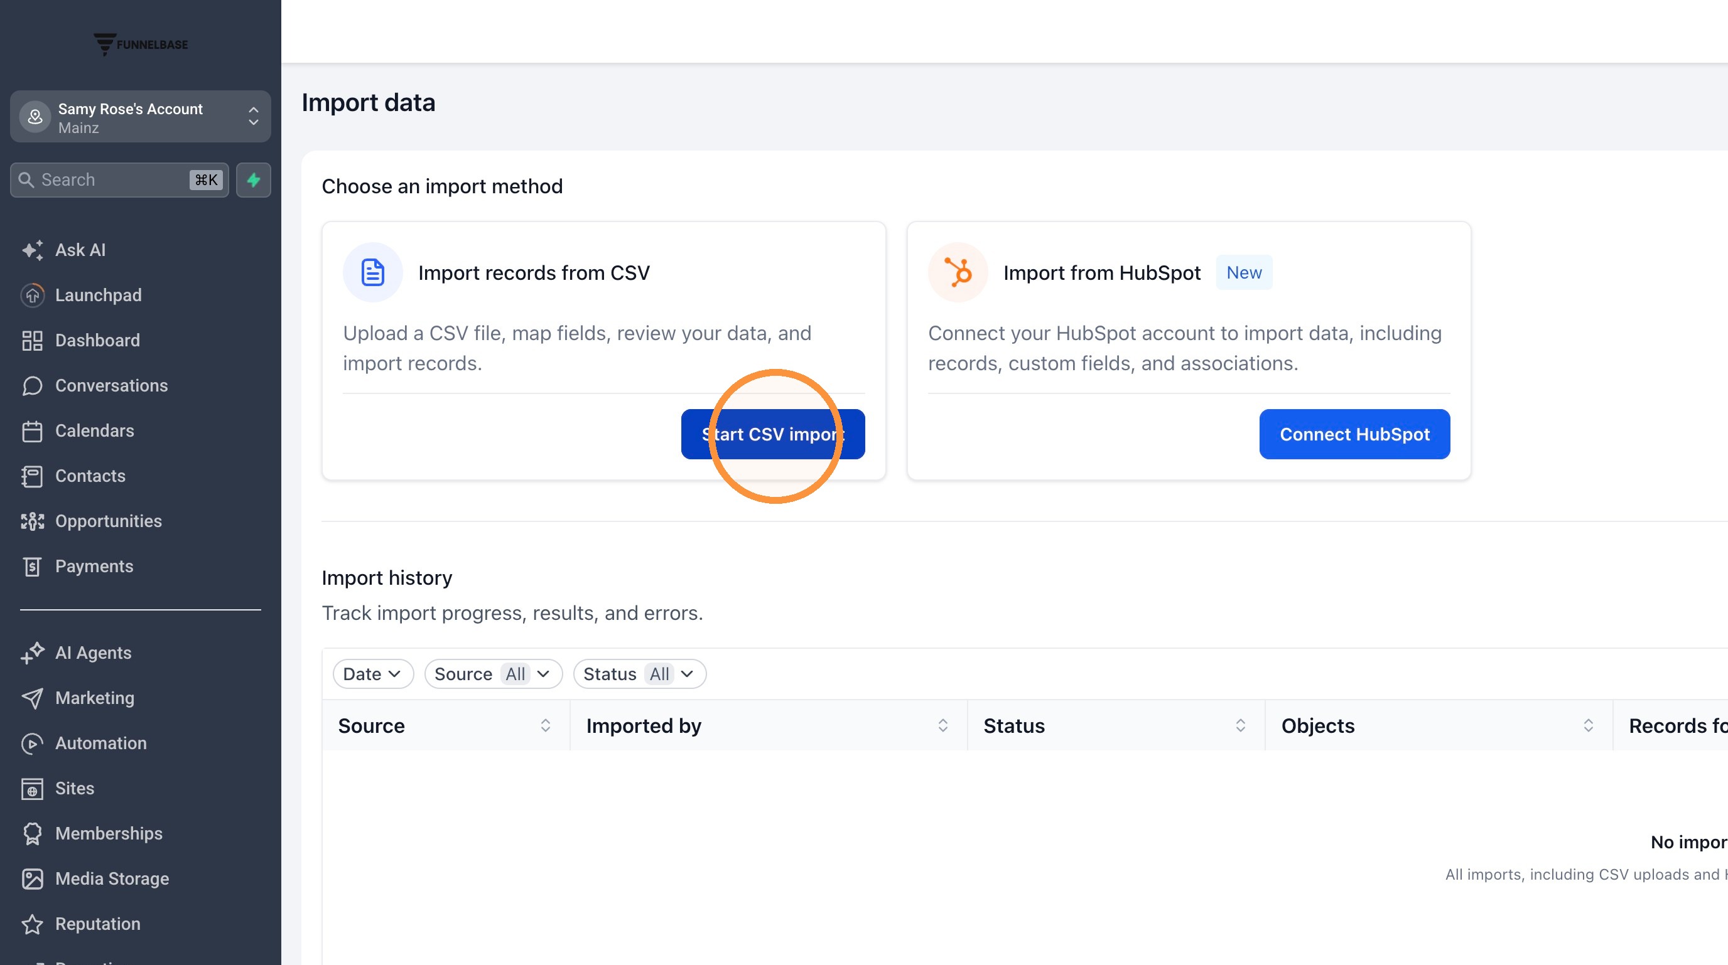Sort by the Objects column arrows
The height and width of the screenshot is (965, 1728).
pos(1588,726)
